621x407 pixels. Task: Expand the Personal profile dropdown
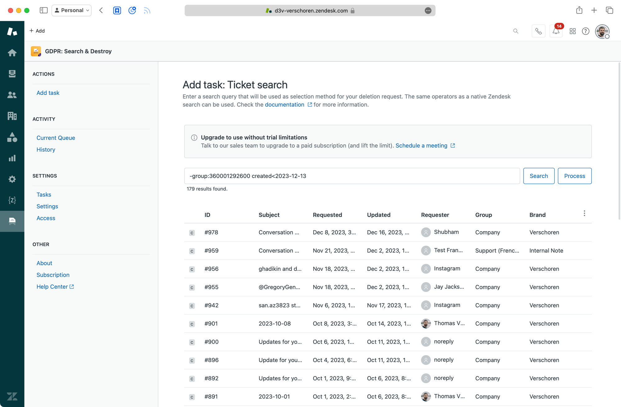point(72,10)
